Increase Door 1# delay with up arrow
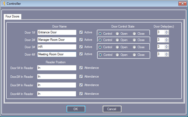Image resolution: width=188 pixels, height=117 pixels. click(167, 31)
